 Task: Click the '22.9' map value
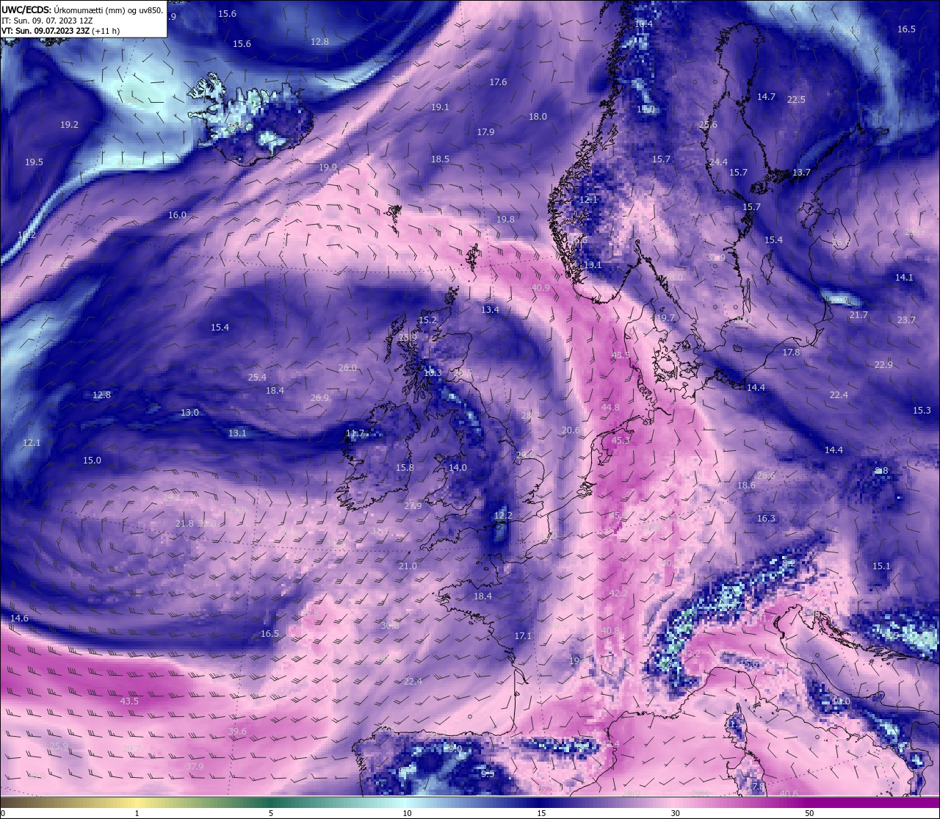coord(883,365)
